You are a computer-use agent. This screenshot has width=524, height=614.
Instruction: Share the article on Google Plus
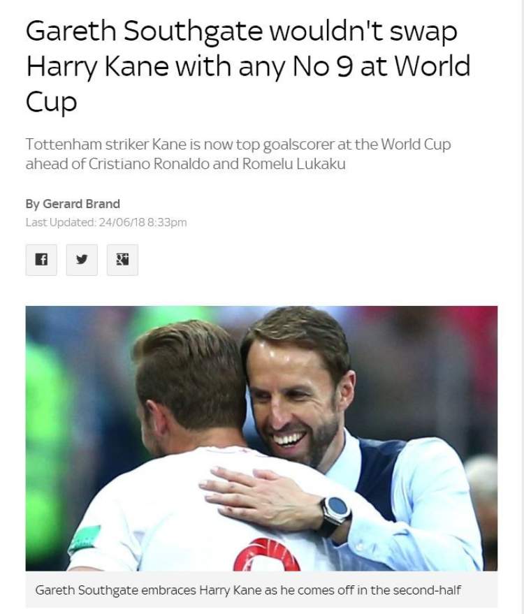pos(122,260)
